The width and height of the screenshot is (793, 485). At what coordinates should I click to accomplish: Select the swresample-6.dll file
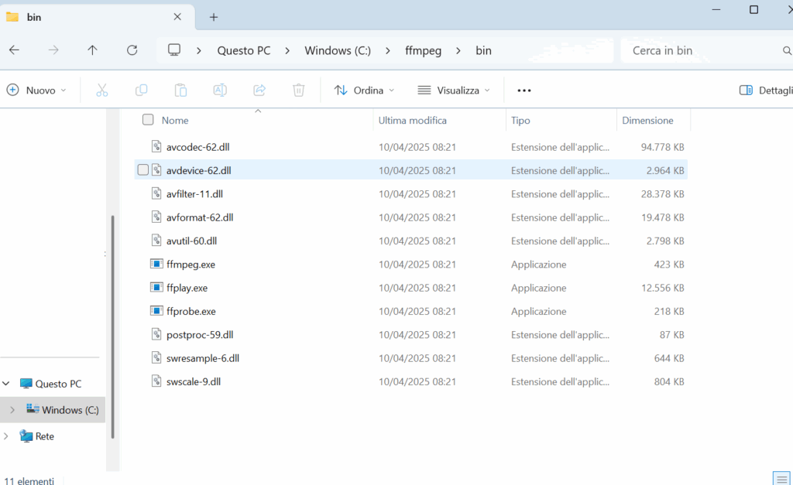click(203, 357)
